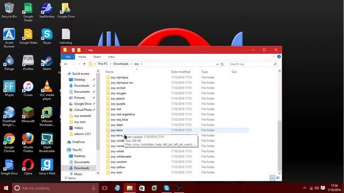Image resolution: width=344 pixels, height=193 pixels.
Task: Sort by the Name column header
Action: point(109,72)
